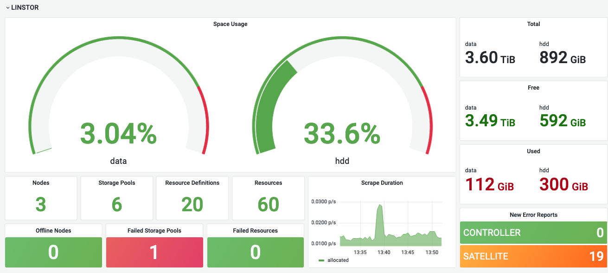Open the Nodes panel title
This screenshot has width=608, height=273.
pos(41,183)
